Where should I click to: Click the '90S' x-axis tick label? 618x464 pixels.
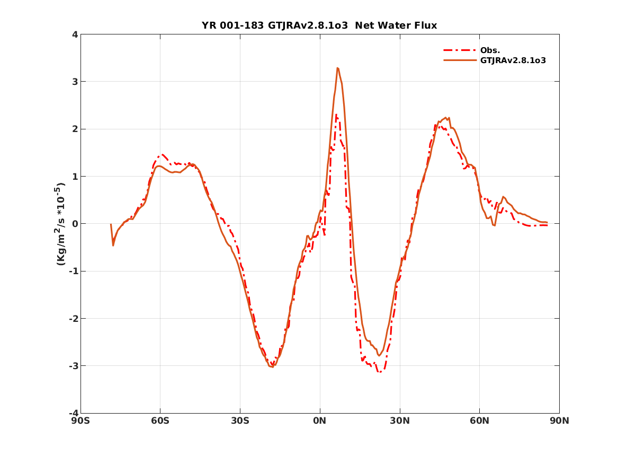[80, 421]
